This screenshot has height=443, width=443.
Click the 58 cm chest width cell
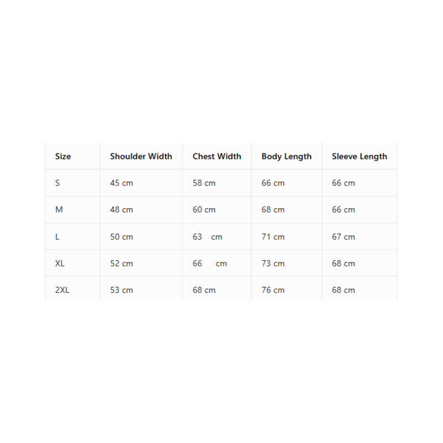coord(204,183)
